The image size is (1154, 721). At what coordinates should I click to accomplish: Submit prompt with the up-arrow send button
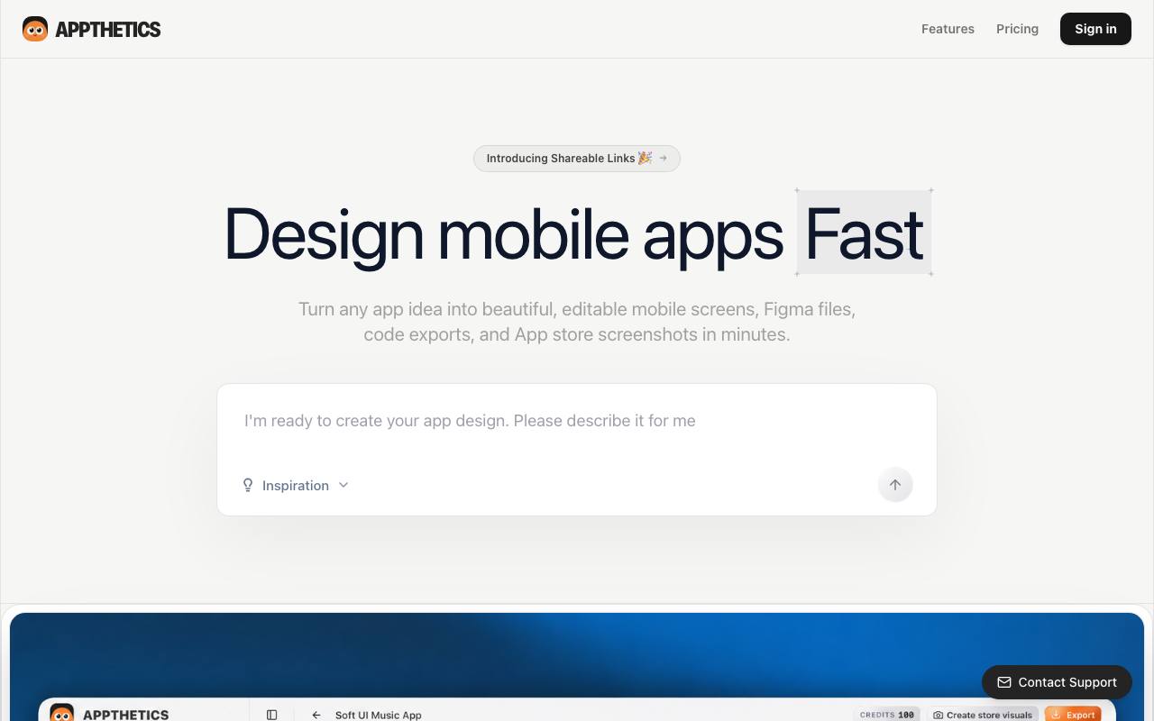[895, 485]
